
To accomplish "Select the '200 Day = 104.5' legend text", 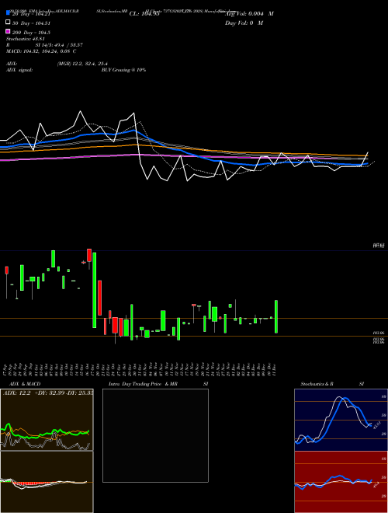I will pos(31,33).
